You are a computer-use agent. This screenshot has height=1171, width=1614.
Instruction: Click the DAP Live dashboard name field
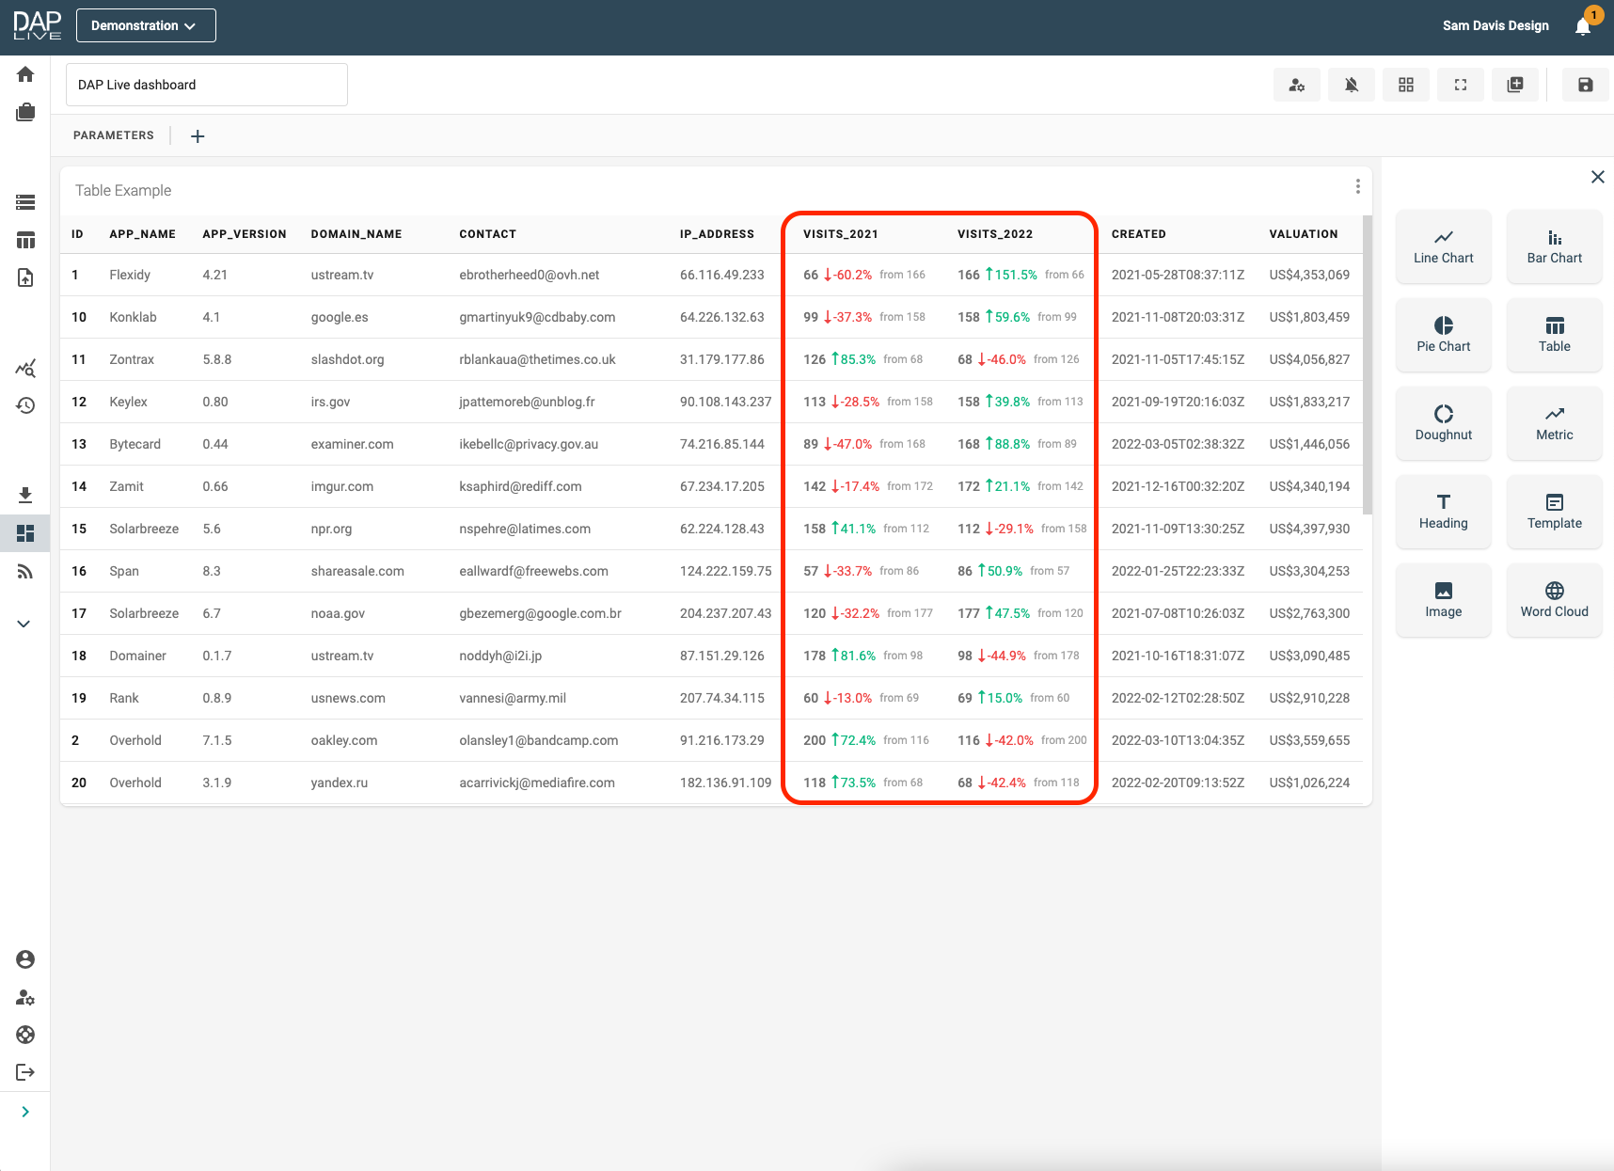(x=207, y=85)
